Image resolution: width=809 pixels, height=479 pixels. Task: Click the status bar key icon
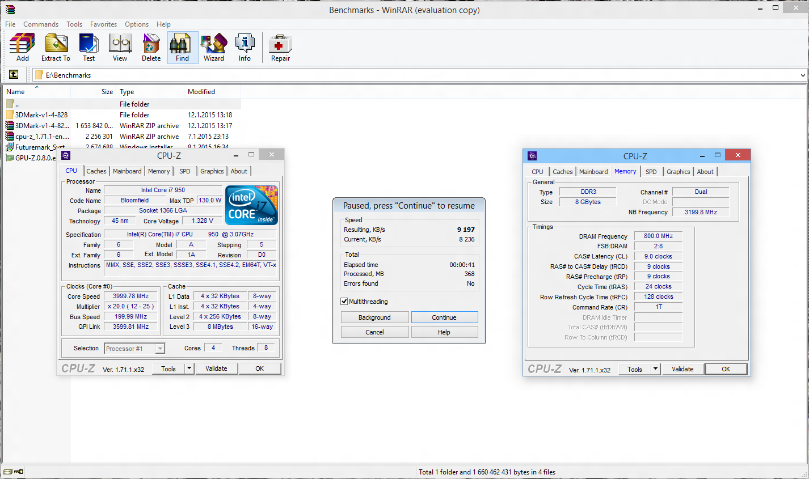(19, 472)
